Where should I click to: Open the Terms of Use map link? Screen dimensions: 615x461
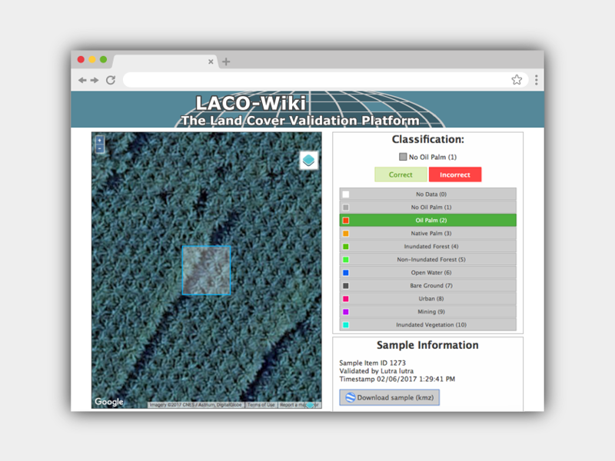261,405
